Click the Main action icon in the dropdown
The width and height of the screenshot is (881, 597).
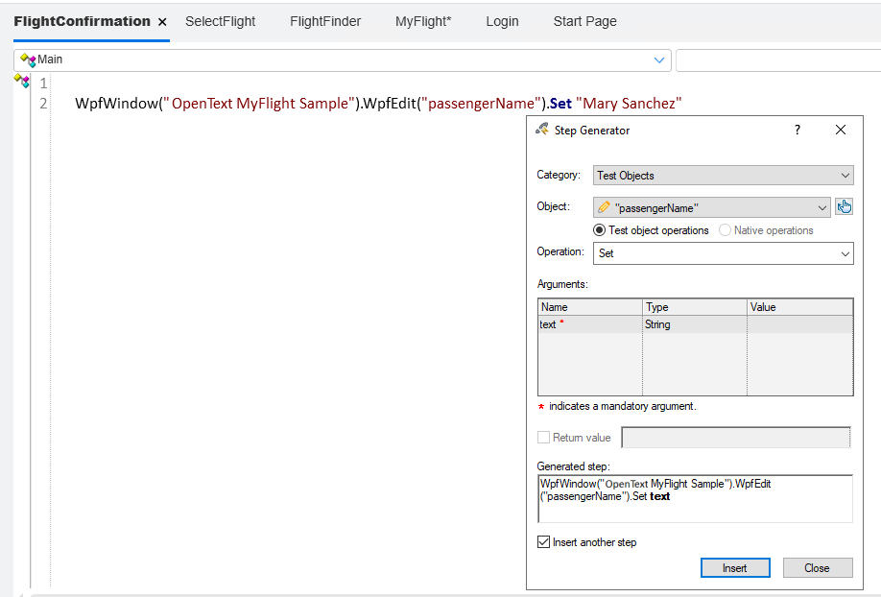pyautogui.click(x=27, y=60)
